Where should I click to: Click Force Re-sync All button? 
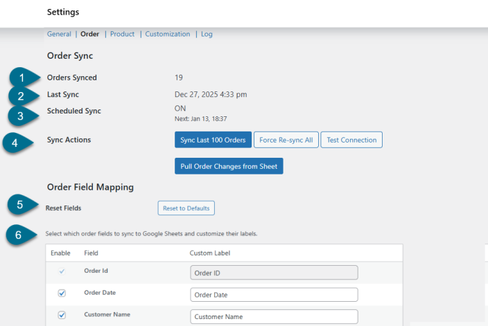286,140
